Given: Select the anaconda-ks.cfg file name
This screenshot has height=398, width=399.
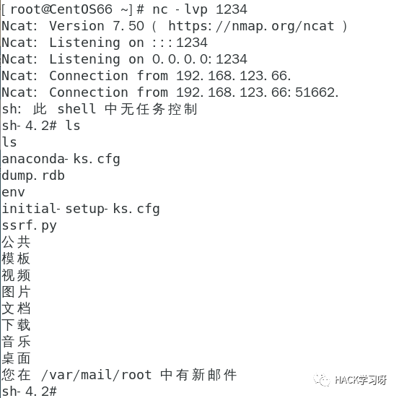Looking at the screenshot, I should point(61,159).
